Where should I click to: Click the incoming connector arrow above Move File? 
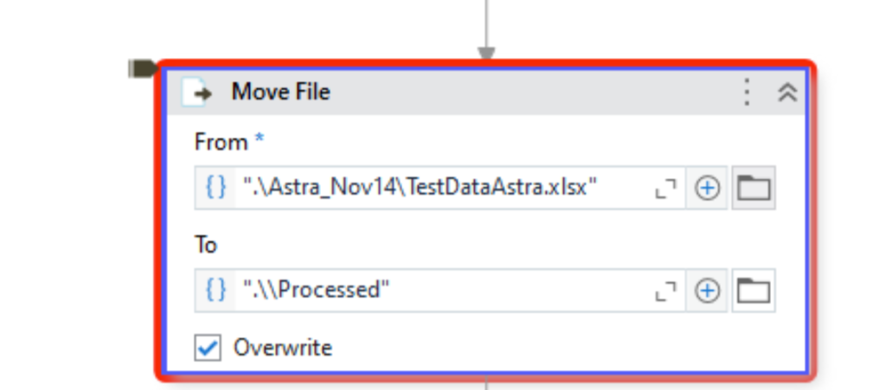[x=486, y=50]
